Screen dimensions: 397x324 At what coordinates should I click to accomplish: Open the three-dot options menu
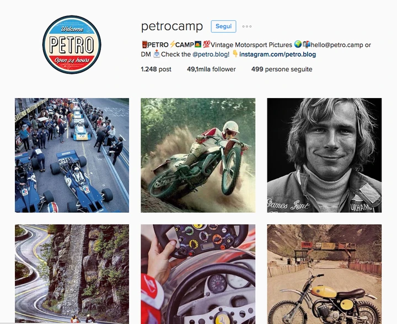pyautogui.click(x=246, y=26)
